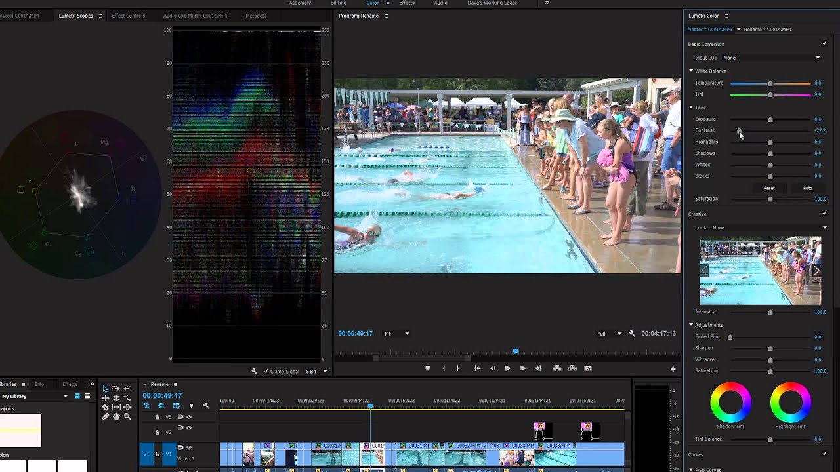Select the Selection tool arrow
This screenshot has width=840, height=472.
[x=105, y=389]
